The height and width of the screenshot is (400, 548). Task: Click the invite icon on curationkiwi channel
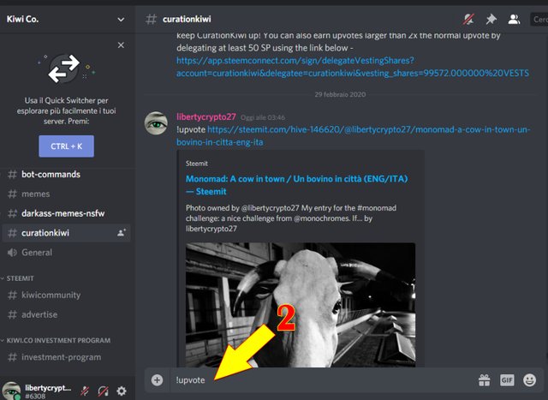tap(122, 232)
